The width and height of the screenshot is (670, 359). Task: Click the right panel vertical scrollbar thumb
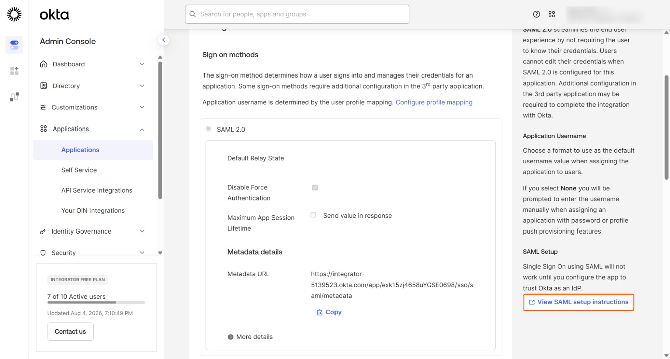pos(666,127)
